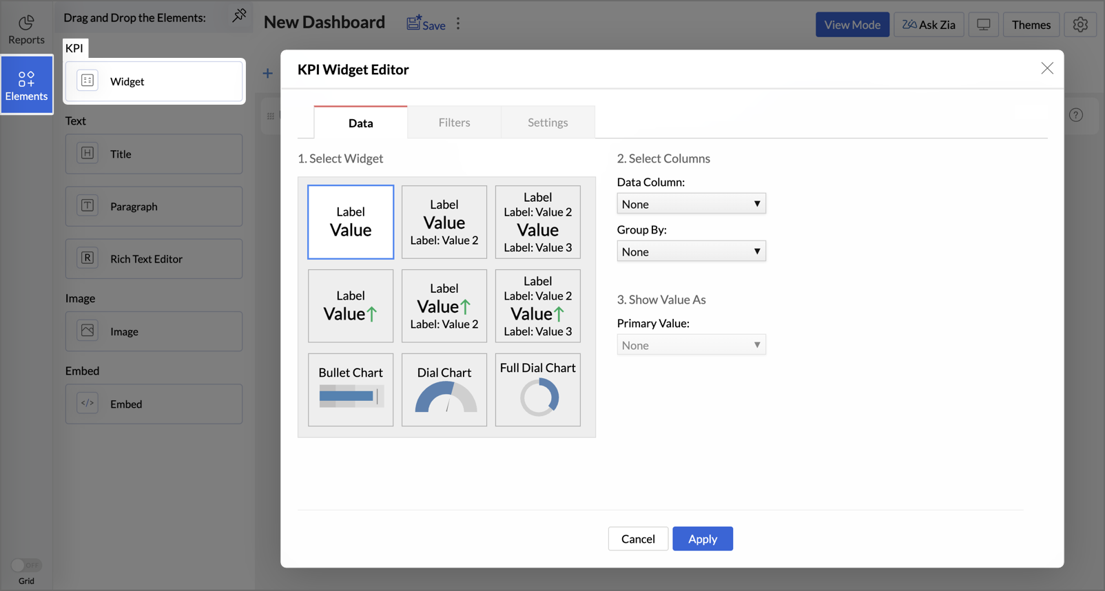Click the Apply button

(703, 539)
